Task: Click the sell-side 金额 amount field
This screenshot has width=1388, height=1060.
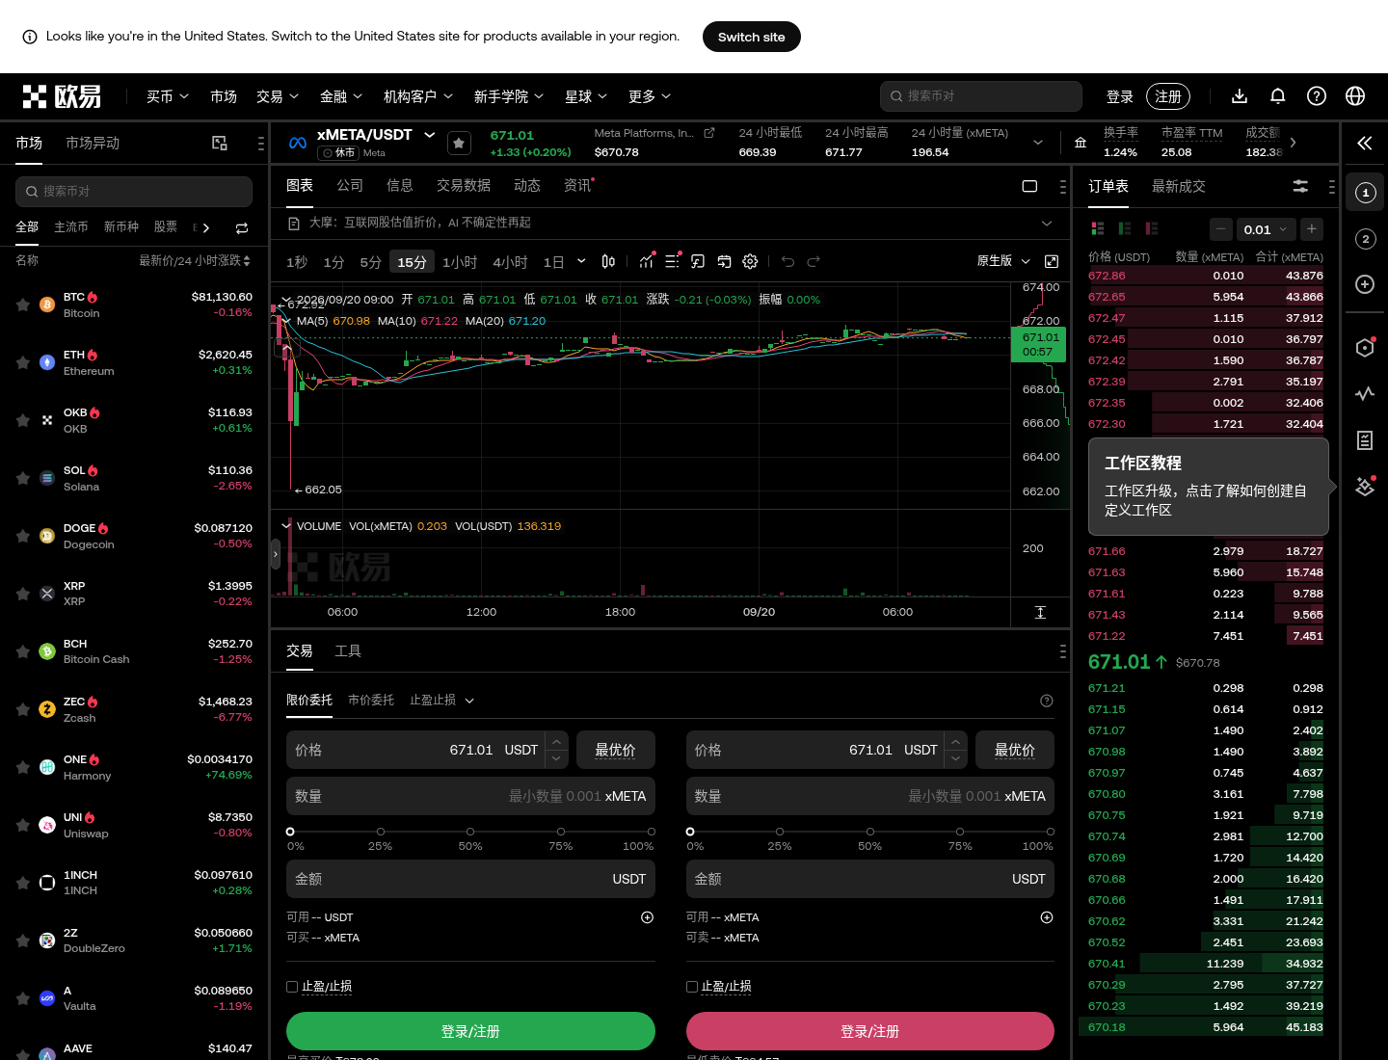Action: (x=870, y=879)
